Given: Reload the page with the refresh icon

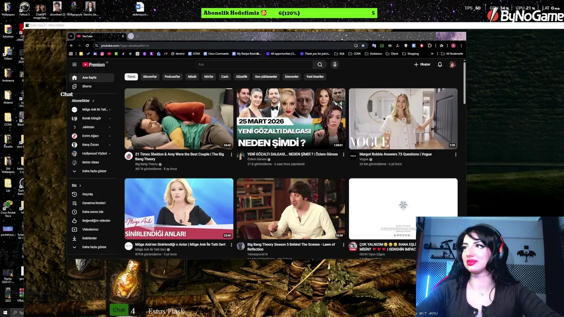Looking at the screenshot, I should [87, 45].
